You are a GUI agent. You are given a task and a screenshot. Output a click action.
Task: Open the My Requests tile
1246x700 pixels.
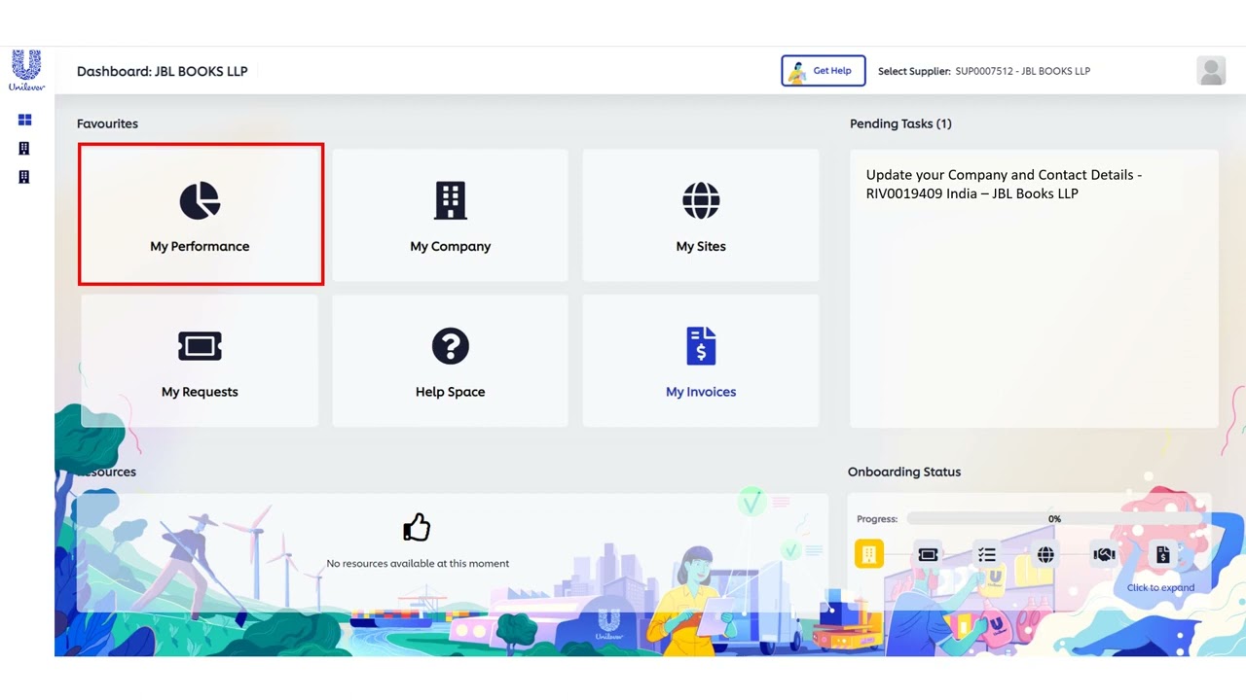(200, 361)
